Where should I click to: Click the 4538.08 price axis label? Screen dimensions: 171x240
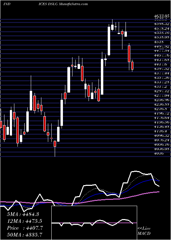[x=162, y=37]
